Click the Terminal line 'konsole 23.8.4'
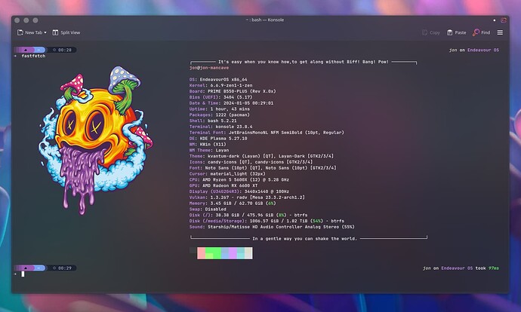Viewport: 521px width, 312px height. pos(220,127)
